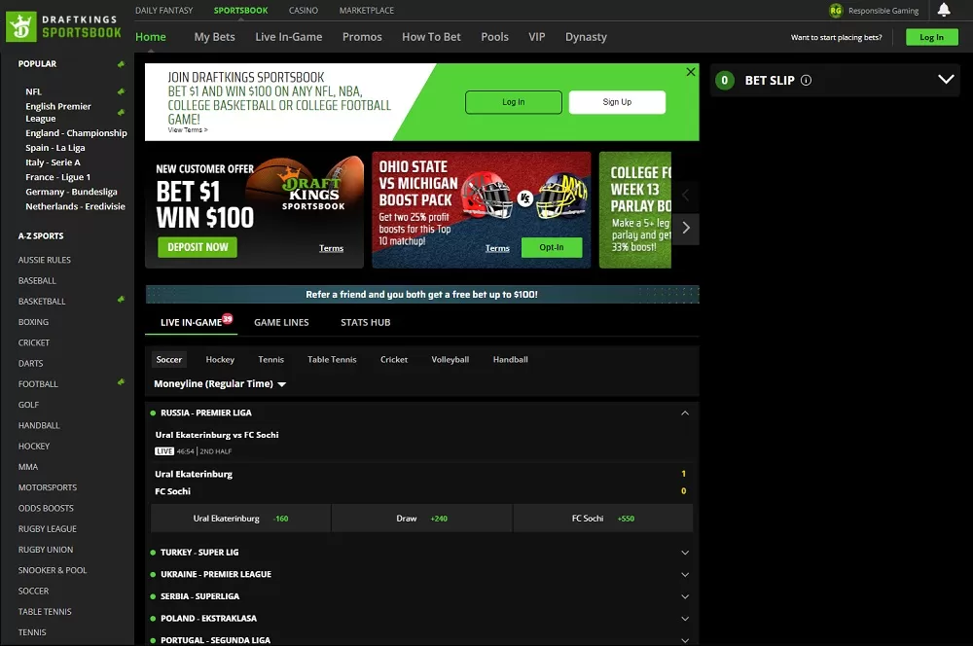Open Terms on Ohio State boost

497,248
